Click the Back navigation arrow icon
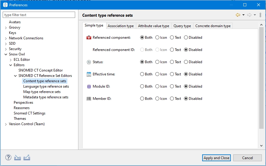 (238, 15)
